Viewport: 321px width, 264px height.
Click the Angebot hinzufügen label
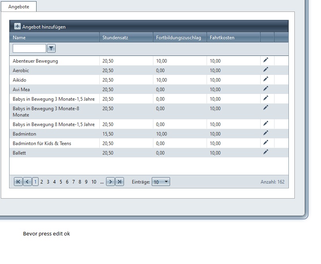click(44, 27)
